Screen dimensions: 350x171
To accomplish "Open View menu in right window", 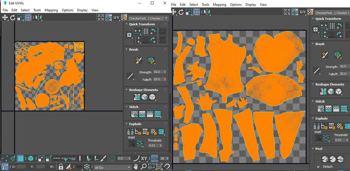I will (263, 5).
